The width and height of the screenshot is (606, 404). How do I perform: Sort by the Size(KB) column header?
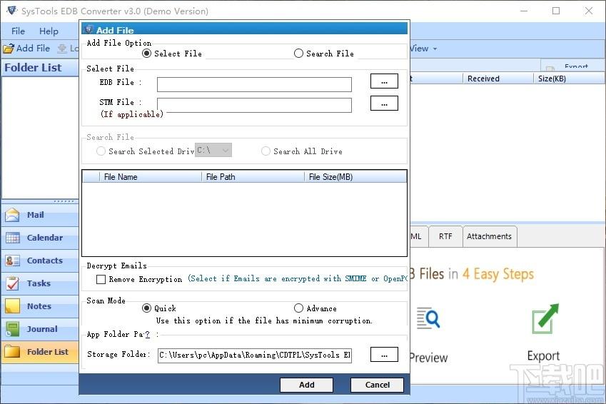click(x=569, y=79)
